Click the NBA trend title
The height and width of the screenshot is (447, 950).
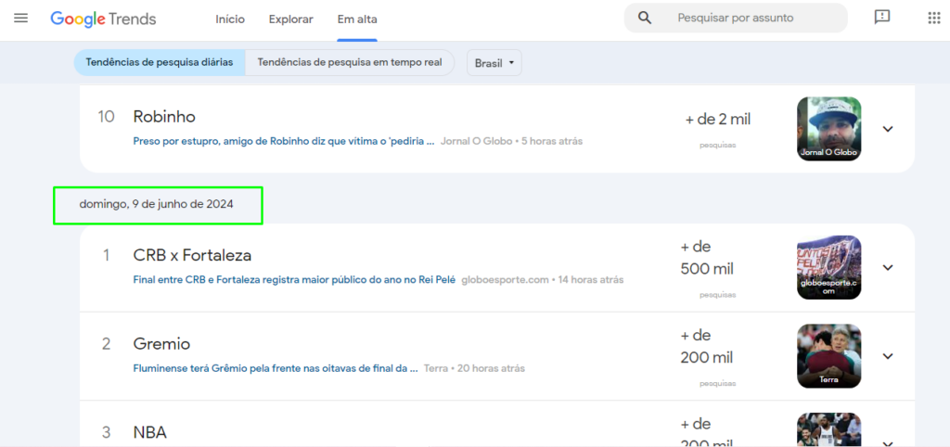[x=149, y=432]
